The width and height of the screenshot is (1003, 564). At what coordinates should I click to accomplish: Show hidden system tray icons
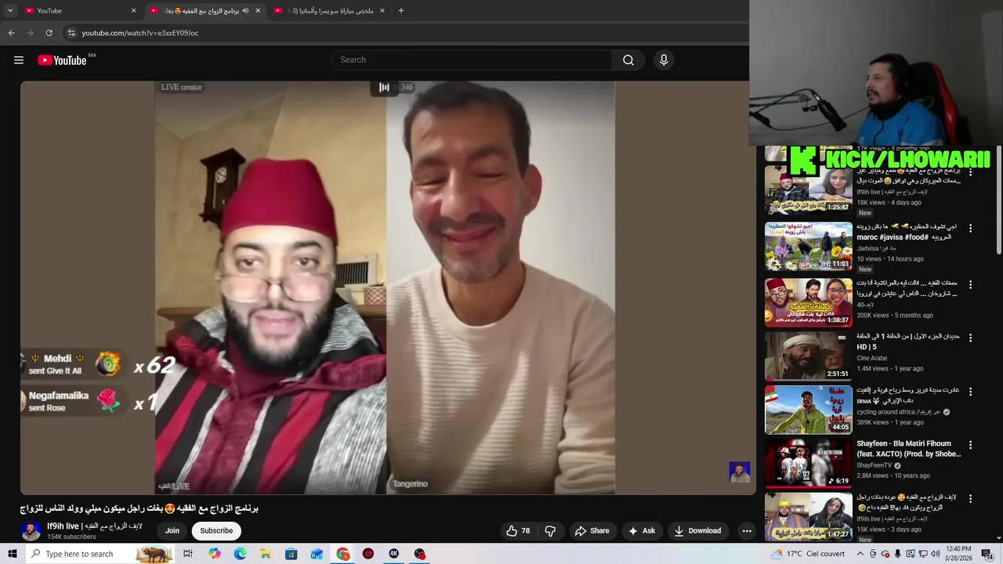(860, 554)
